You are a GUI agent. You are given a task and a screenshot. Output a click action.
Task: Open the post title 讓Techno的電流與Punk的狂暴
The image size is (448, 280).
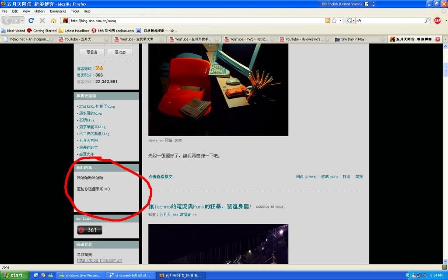coord(199,206)
